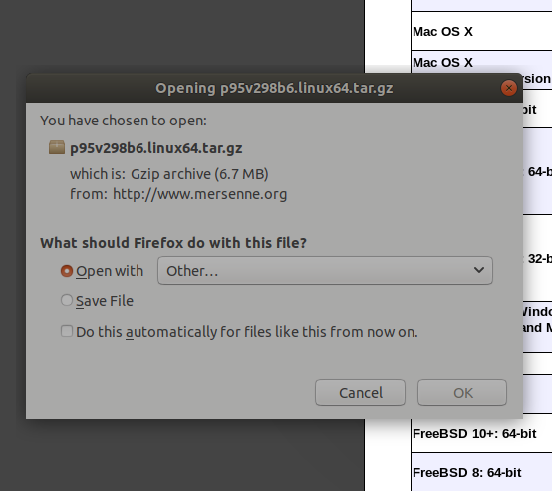Click the 'What should Firefox do' heading

pos(173,243)
